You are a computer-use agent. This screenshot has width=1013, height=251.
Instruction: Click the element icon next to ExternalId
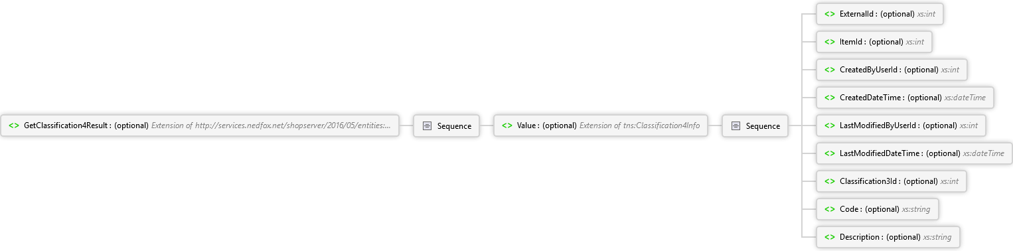pyautogui.click(x=830, y=14)
